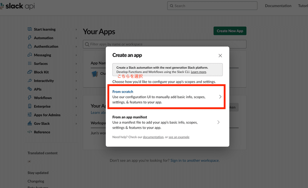308x188 pixels.
Task: Click the From scratch chevron arrow
Action: point(220,97)
